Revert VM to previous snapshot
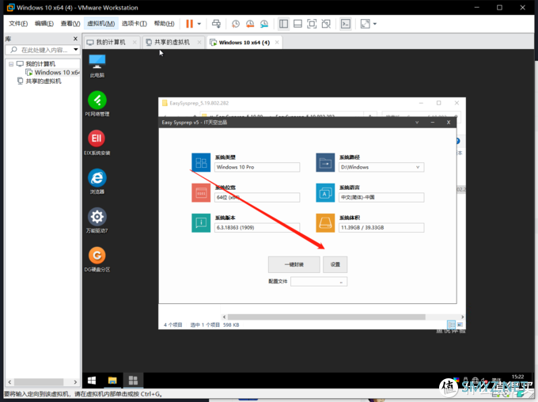 tap(250, 24)
